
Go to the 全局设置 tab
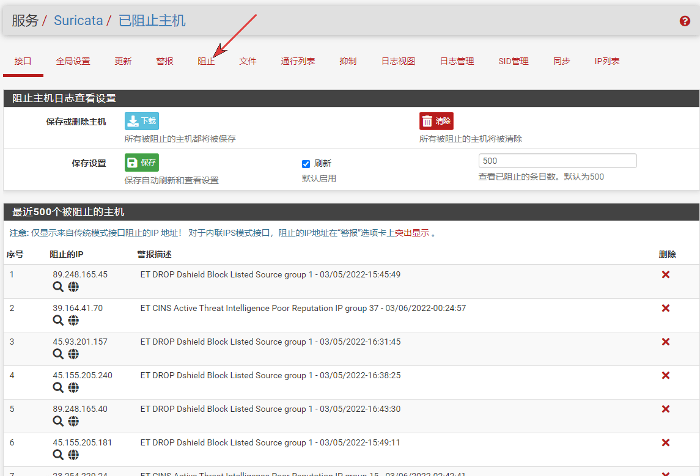[x=73, y=61]
